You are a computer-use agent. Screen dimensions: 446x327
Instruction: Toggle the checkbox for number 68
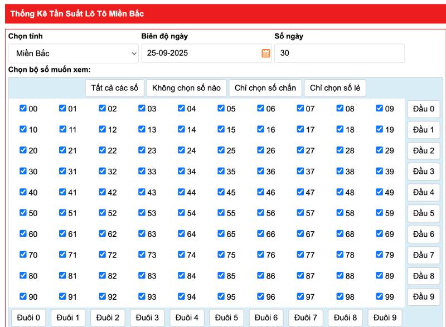[340, 234]
